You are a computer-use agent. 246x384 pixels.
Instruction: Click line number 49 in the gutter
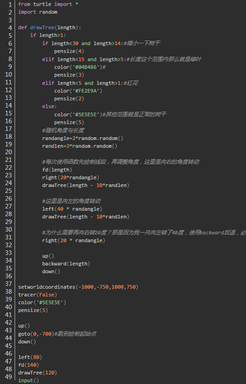click(9, 377)
